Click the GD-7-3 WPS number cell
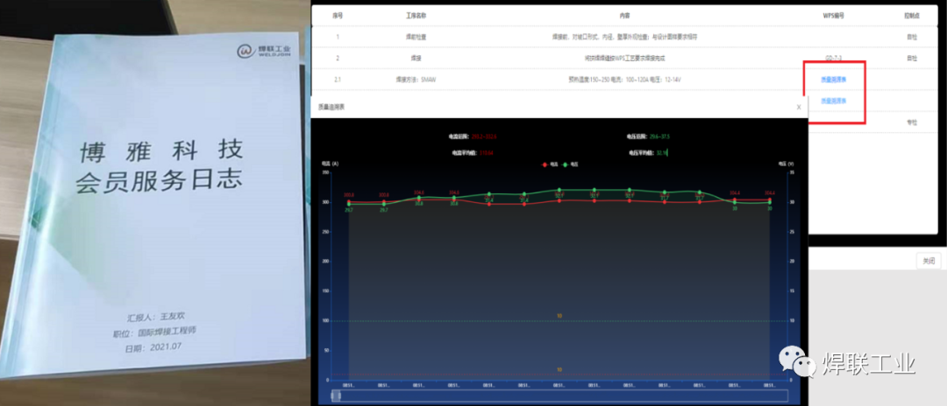The height and width of the screenshot is (406, 947). coord(834,59)
